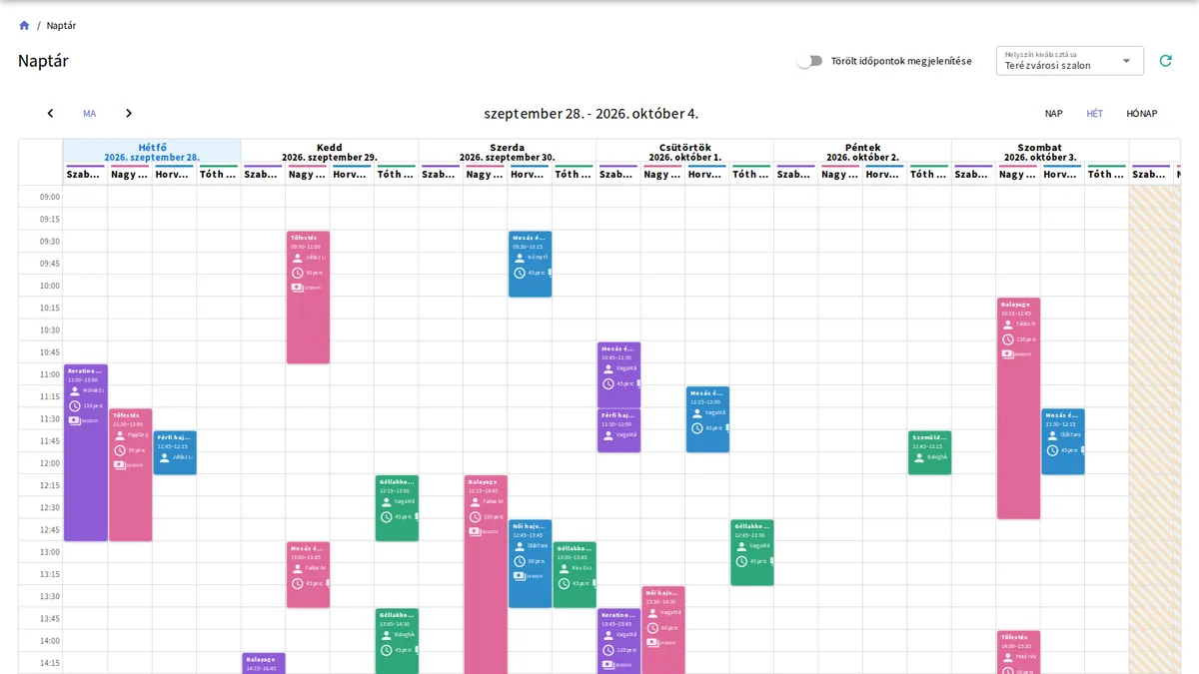
Task: Open Szombat 2026. október 3. day header
Action: [x=1040, y=152]
